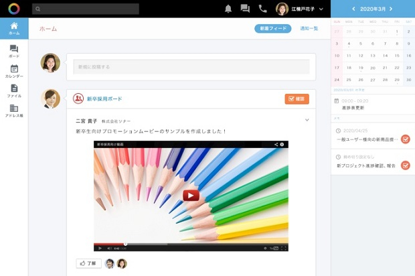Open the chat messages icon in header
Image resolution: width=415 pixels, height=276 pixels.
tap(245, 9)
